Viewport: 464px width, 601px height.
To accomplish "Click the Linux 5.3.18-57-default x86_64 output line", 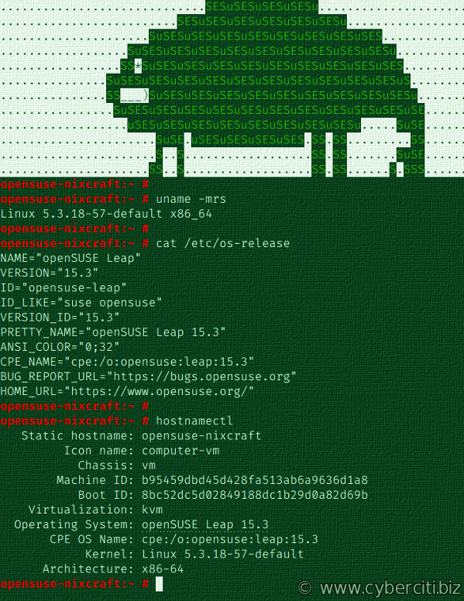I will (106, 214).
